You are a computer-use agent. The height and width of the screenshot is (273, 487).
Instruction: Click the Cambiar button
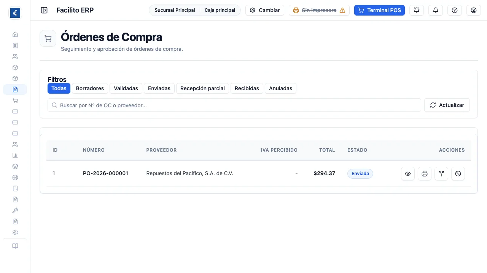click(265, 10)
